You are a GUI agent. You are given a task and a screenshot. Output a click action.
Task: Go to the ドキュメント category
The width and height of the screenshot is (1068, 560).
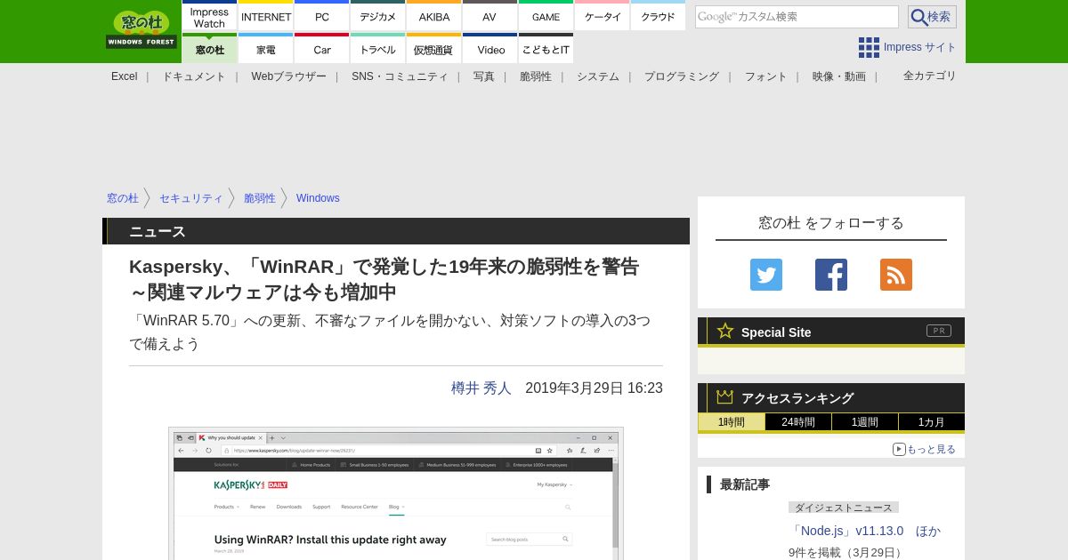coord(194,76)
